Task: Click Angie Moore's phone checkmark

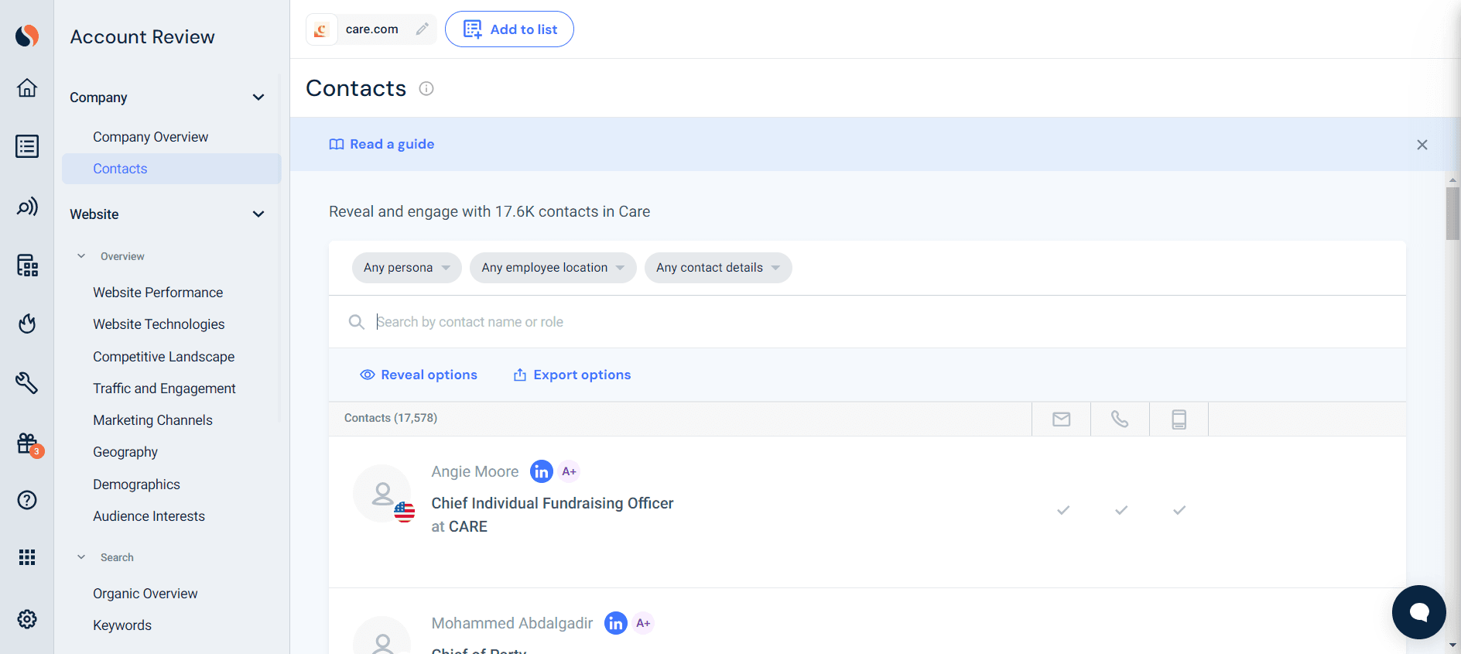Action: click(1121, 510)
